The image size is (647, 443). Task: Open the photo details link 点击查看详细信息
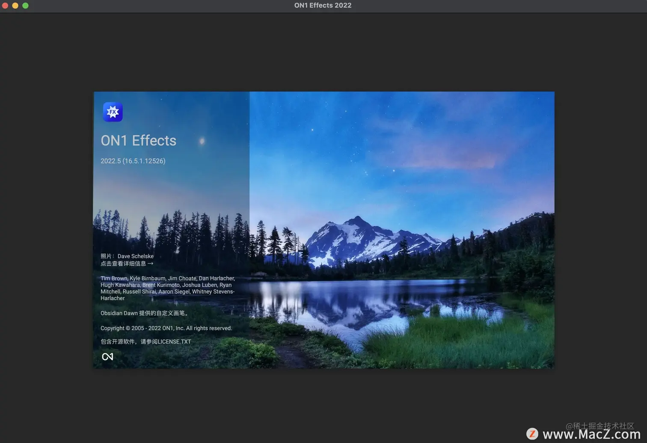coord(127,264)
